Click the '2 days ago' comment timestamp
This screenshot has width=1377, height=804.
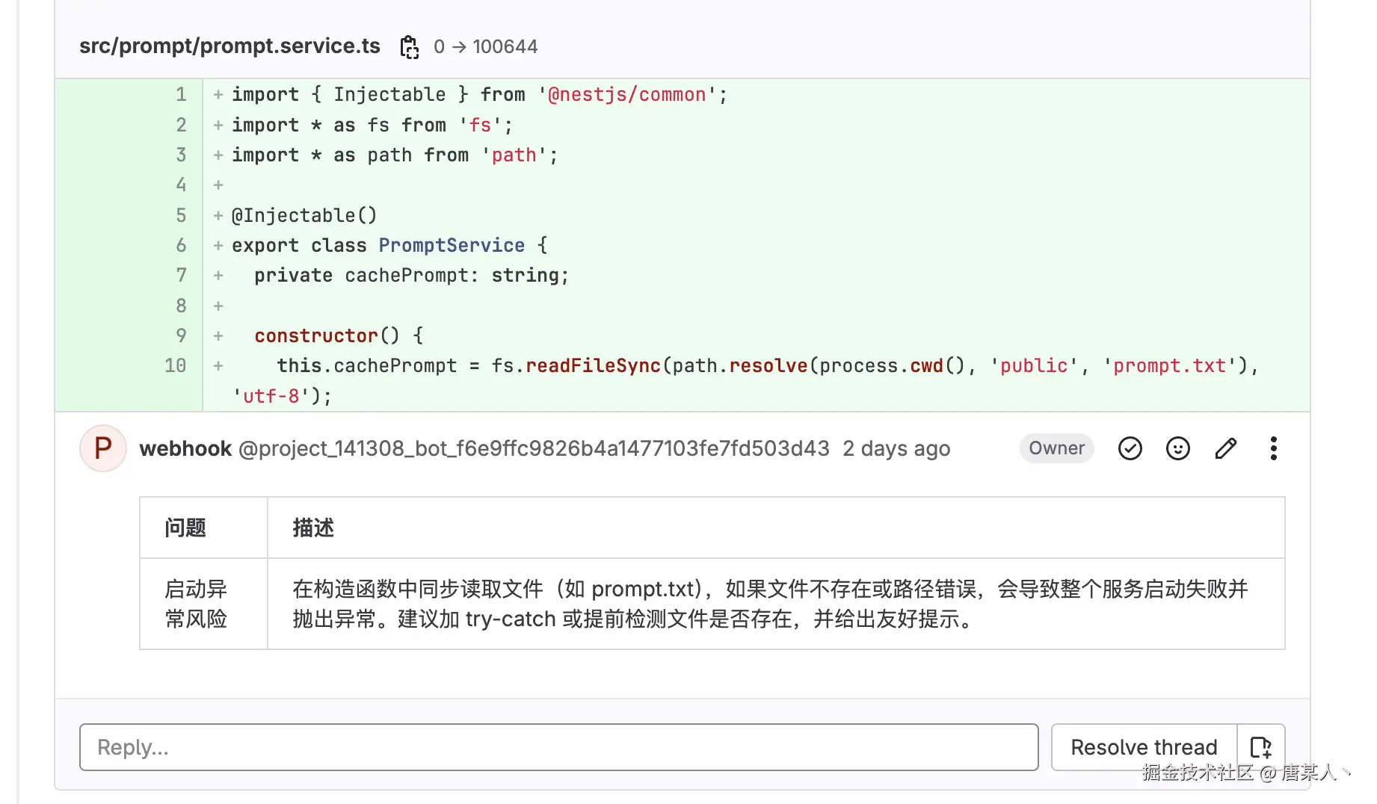[x=896, y=448]
